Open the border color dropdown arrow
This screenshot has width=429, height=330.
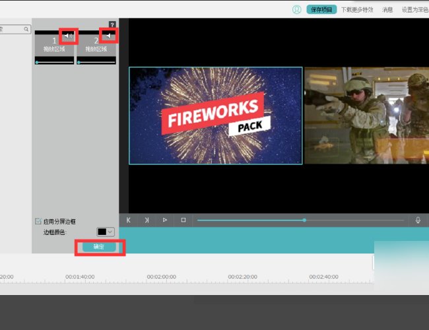click(x=110, y=232)
